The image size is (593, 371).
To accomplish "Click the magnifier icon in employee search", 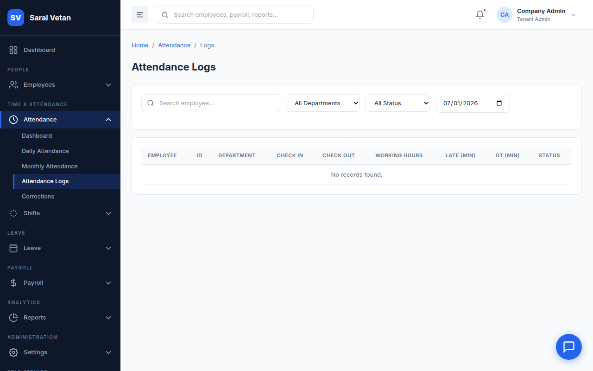I will click(151, 103).
